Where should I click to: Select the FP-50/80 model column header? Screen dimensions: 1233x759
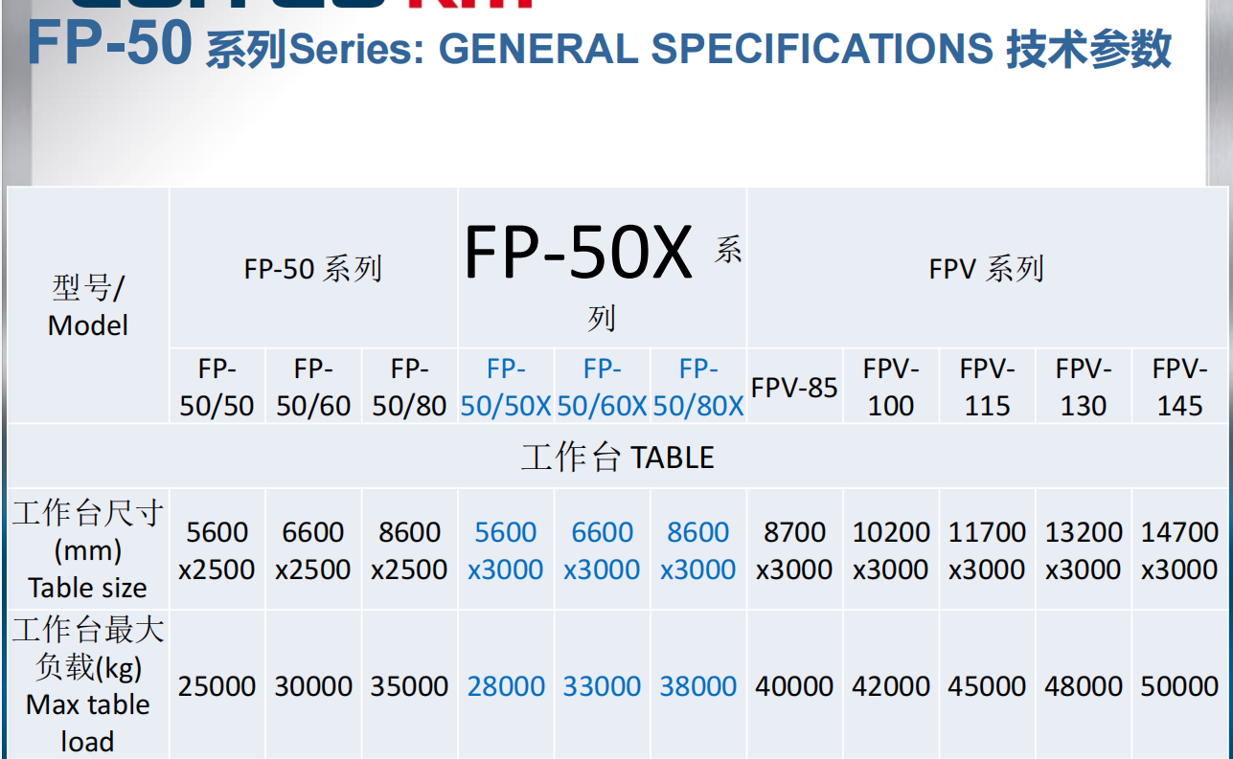pyautogui.click(x=409, y=387)
